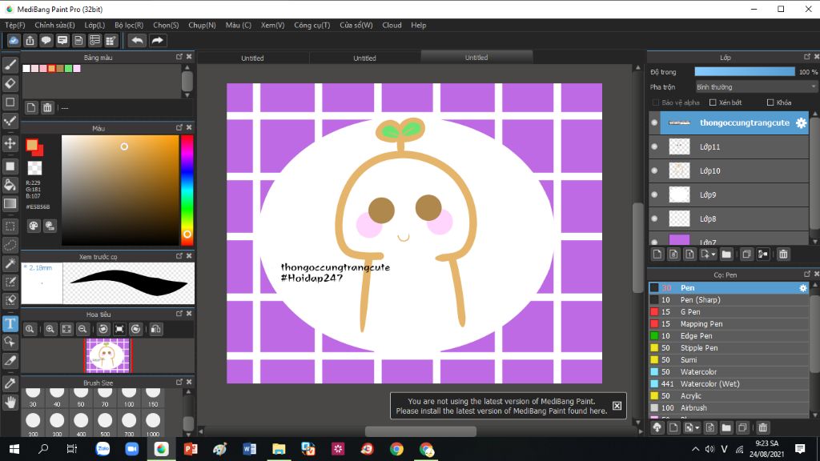Hide the Lớp11 layer
820x461 pixels.
point(654,147)
